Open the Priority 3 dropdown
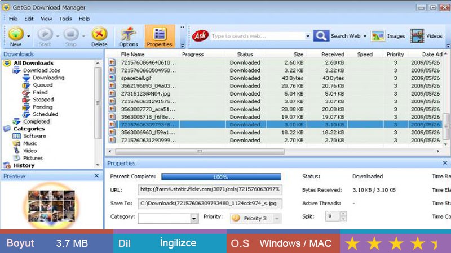 277,219
